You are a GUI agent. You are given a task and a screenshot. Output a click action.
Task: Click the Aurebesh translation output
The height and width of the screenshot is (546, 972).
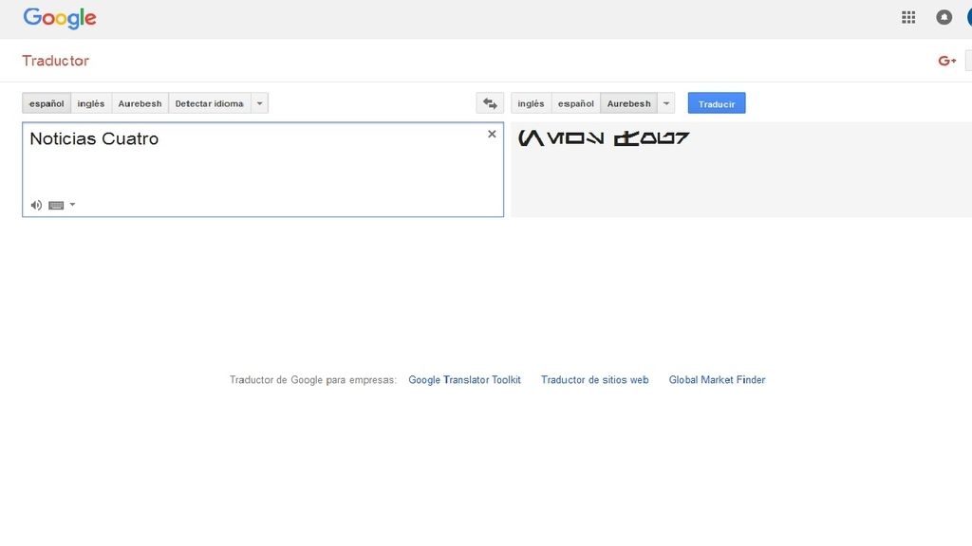604,138
